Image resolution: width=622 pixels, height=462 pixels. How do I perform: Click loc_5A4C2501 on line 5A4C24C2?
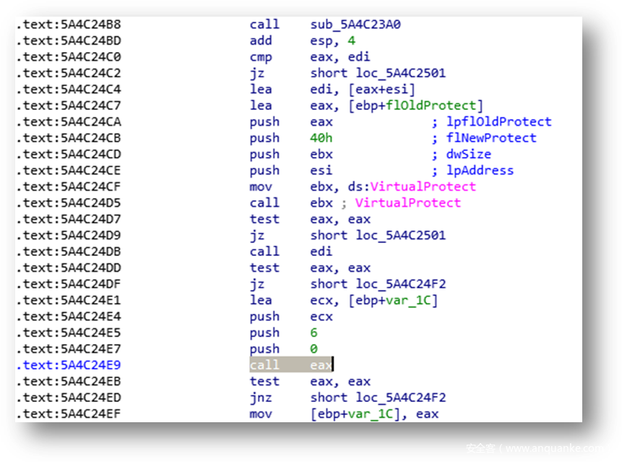click(400, 73)
